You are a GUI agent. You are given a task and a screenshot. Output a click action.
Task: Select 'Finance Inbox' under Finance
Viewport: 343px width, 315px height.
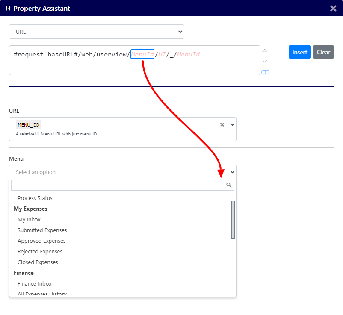pos(35,284)
